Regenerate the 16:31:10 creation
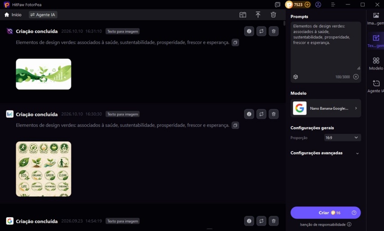Image resolution: width=384 pixels, height=231 pixels. pos(261,31)
